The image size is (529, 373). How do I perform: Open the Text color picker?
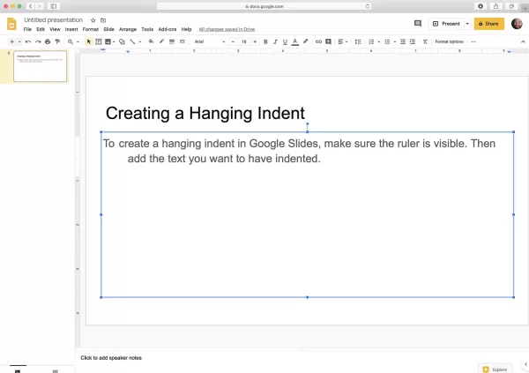click(294, 41)
